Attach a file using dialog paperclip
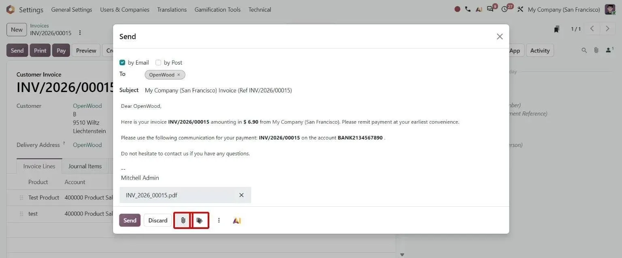Viewport: 622px width, 258px height. [x=183, y=220]
